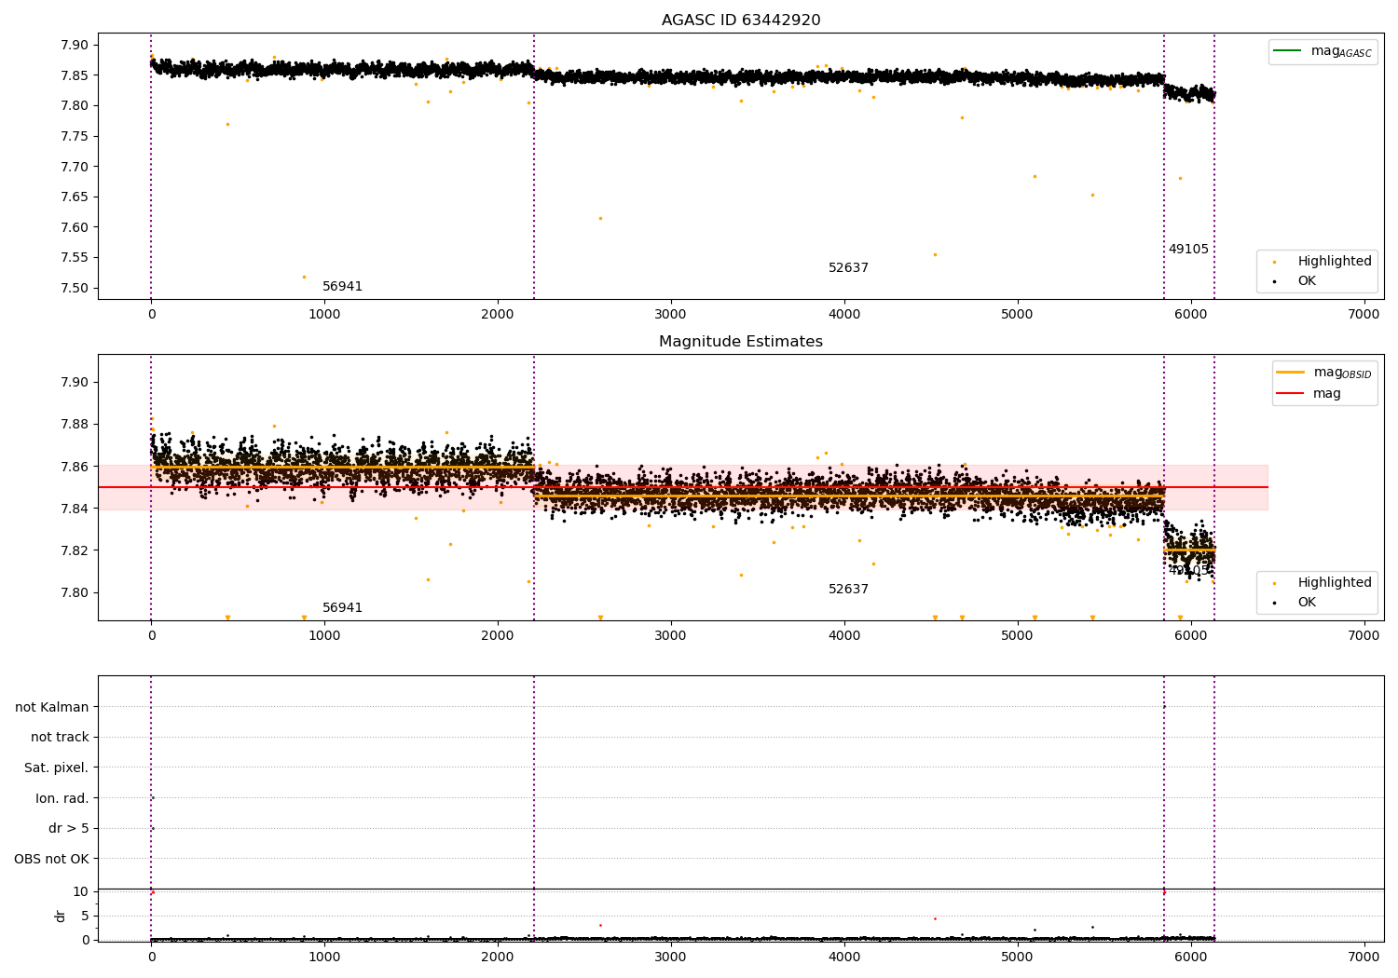Click the 52637 annotation in the top plot
Image resolution: width=1398 pixels, height=978 pixels.
click(848, 268)
